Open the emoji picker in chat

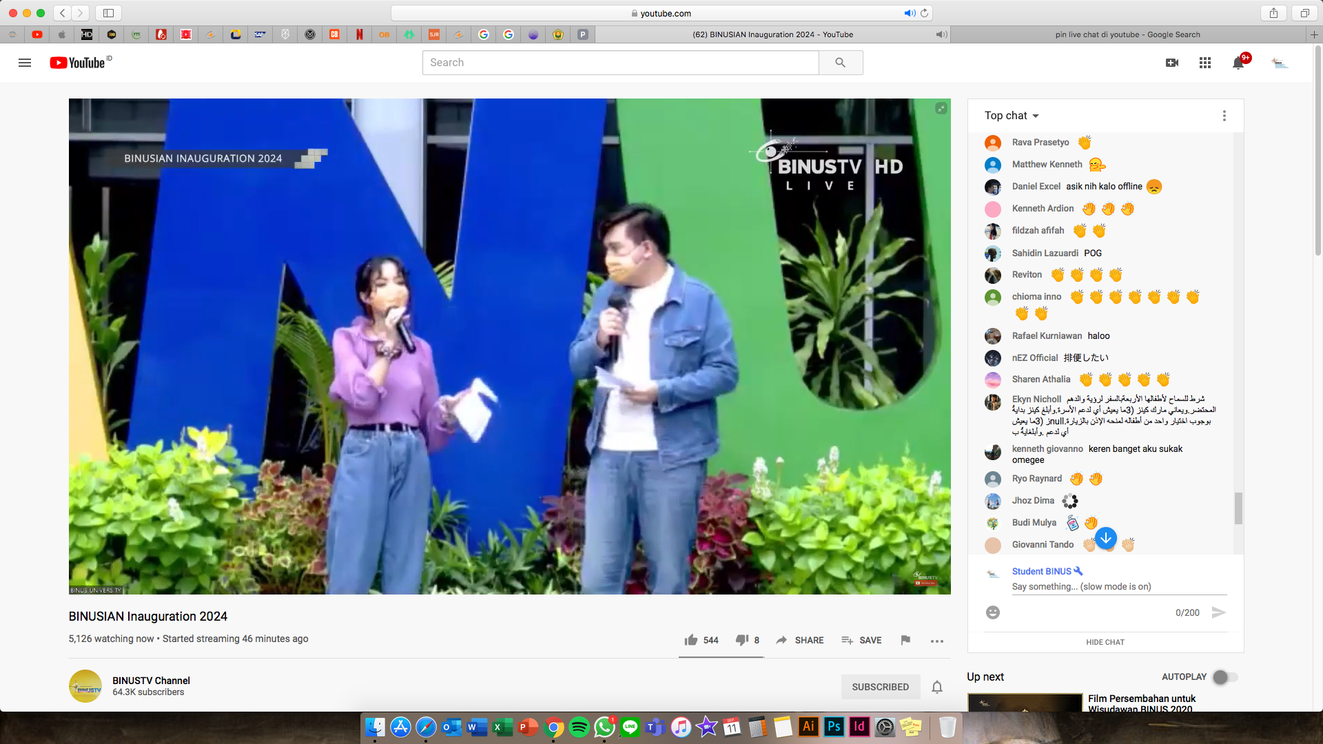click(x=992, y=612)
